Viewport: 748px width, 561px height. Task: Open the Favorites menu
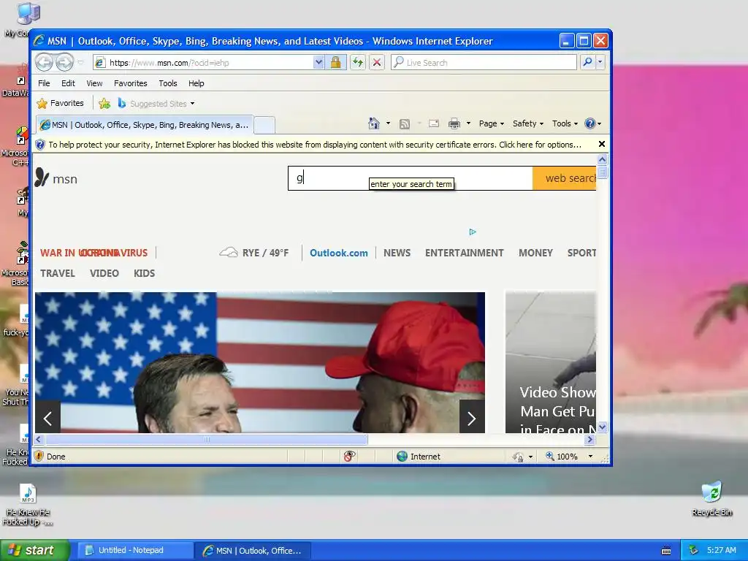click(x=131, y=83)
